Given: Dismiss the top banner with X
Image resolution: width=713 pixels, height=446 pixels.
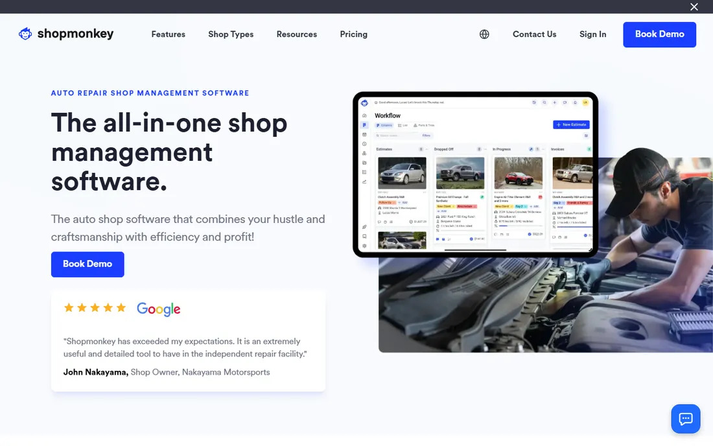Looking at the screenshot, I should tap(694, 7).
